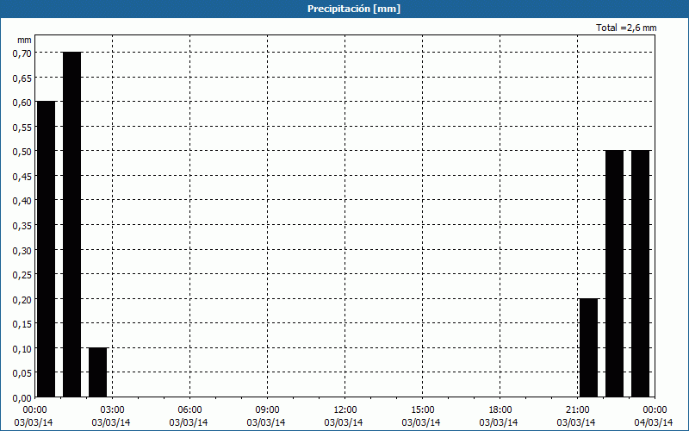Click the 03/03/14 date under 12:00
Screen dimensions: 689x431
pyautogui.click(x=344, y=422)
